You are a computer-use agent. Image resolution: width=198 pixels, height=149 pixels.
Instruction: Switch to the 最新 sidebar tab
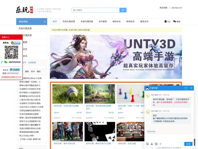click(27, 71)
